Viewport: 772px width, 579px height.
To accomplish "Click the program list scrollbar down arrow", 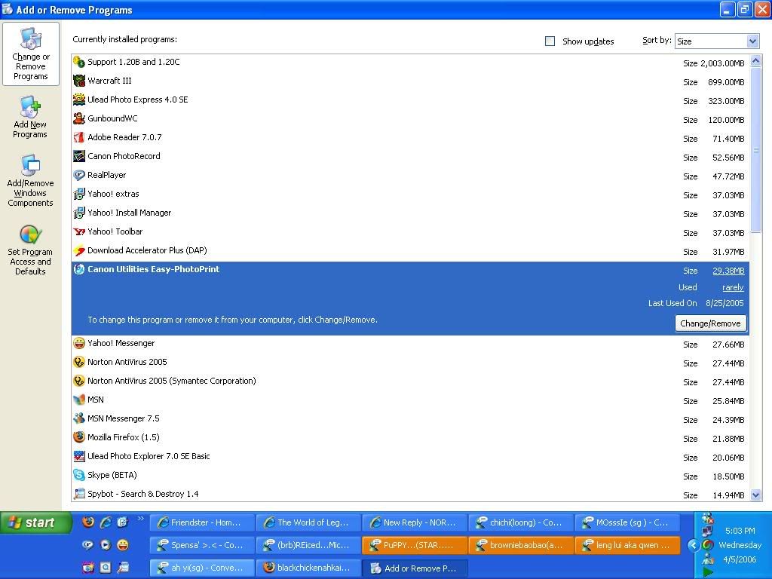I will 756,495.
